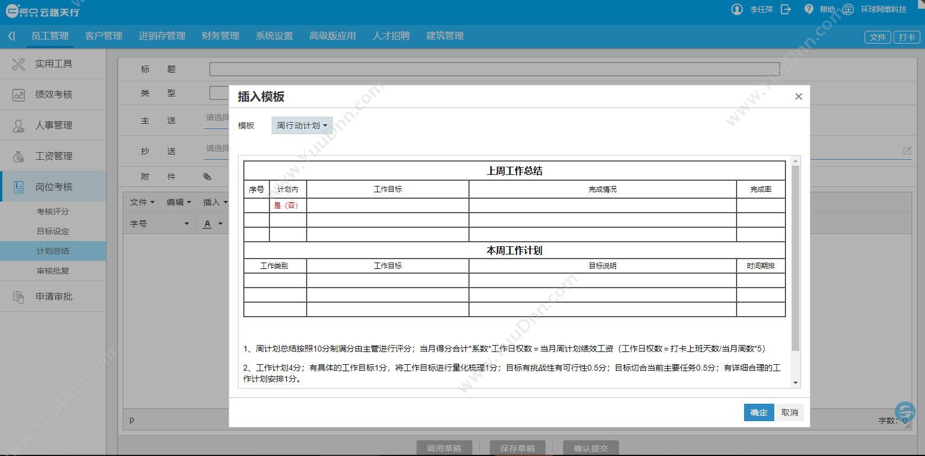Open the help question mark icon

coord(809,9)
